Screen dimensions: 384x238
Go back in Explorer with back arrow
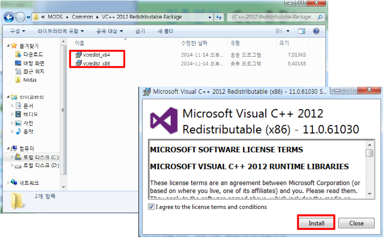coord(9,17)
